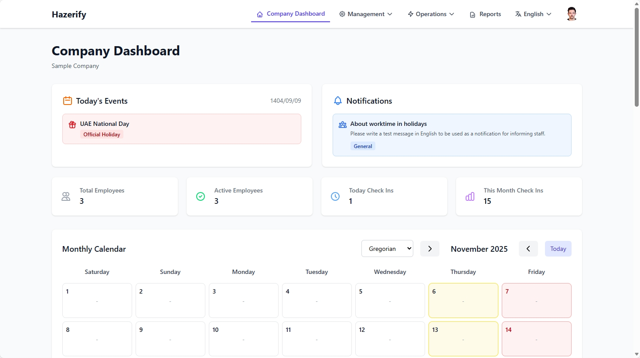Click the green check icon on Active Employees
Viewport: 640px width, 358px height.
(x=201, y=196)
